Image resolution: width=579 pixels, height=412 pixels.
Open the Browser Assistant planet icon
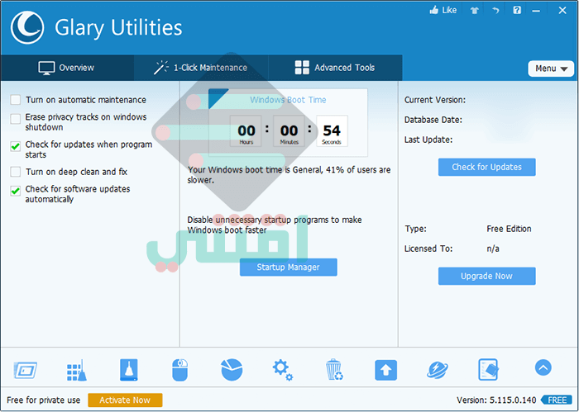click(x=438, y=370)
